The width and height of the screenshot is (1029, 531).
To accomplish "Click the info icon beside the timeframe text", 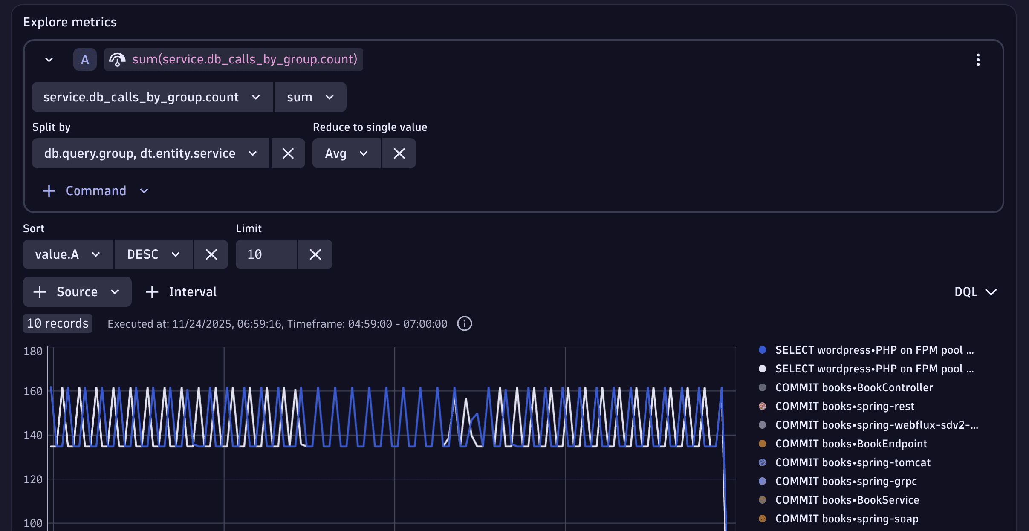I will coord(464,323).
